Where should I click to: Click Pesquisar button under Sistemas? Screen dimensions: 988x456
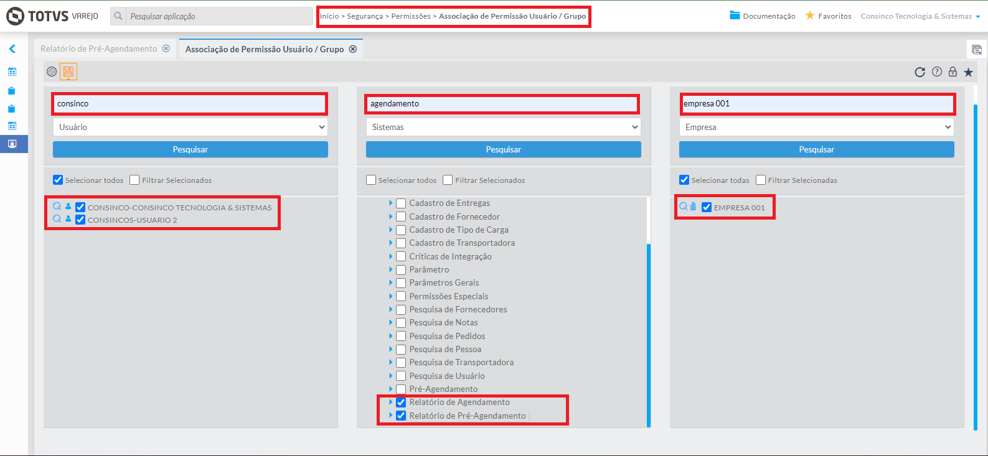(x=504, y=149)
